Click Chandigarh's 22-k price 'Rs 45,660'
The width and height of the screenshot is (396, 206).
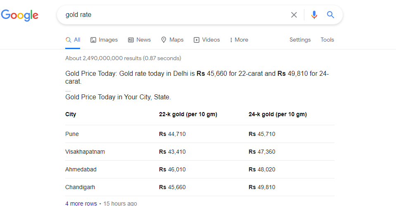(x=172, y=187)
